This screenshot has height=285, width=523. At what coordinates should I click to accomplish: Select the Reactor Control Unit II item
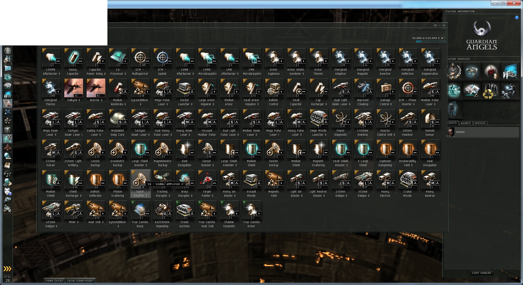click(385, 123)
